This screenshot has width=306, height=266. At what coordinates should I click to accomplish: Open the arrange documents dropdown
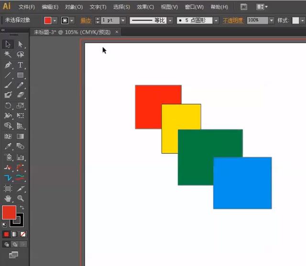click(x=262, y=7)
